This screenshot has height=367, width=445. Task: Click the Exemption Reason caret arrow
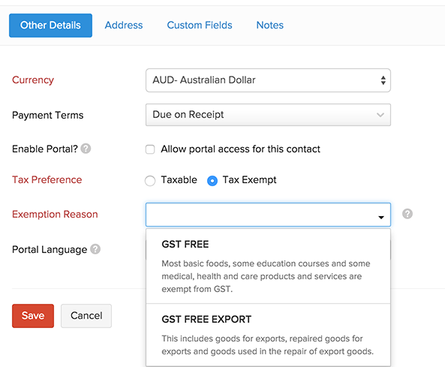pos(381,218)
